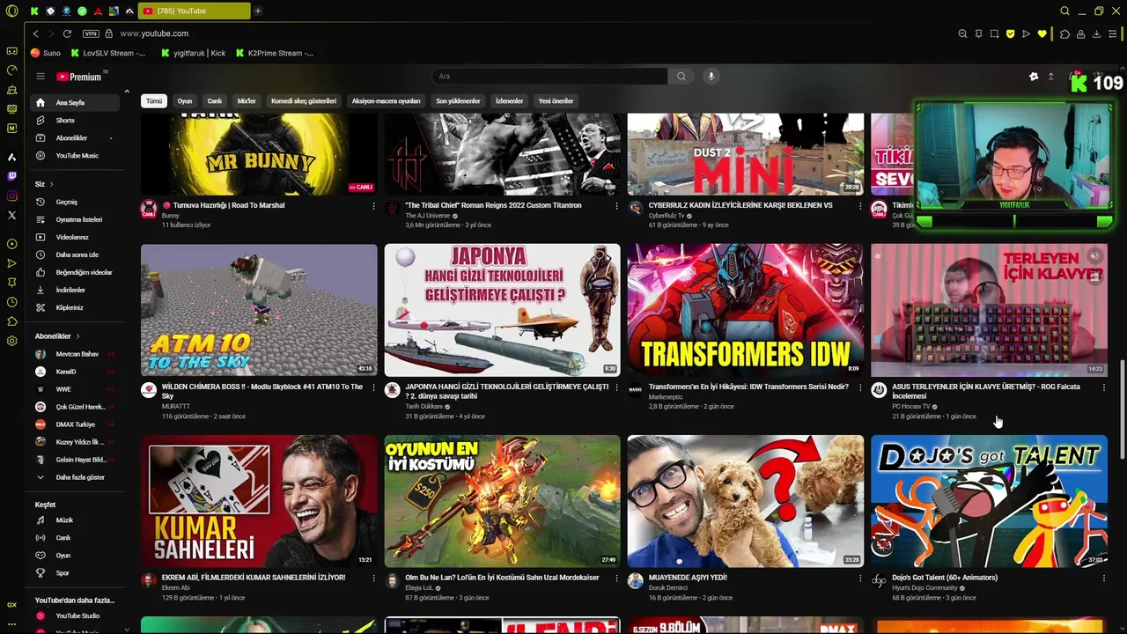Select the Oyun filter chip

[185, 101]
